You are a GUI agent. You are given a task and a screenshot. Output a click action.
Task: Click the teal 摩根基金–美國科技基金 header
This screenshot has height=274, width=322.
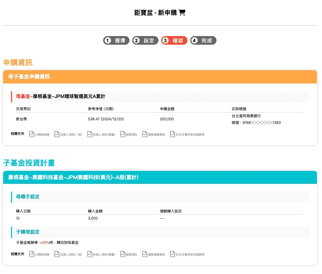point(160,177)
